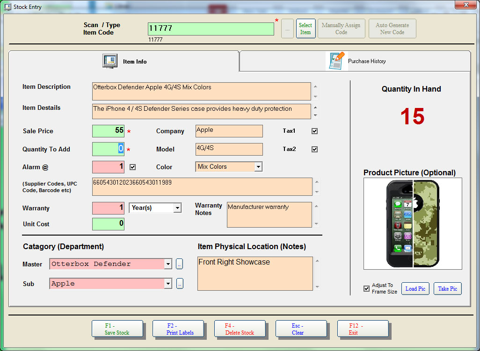This screenshot has height=351, width=480.
Task: Click the browse button beside item code
Action: pos(287,29)
